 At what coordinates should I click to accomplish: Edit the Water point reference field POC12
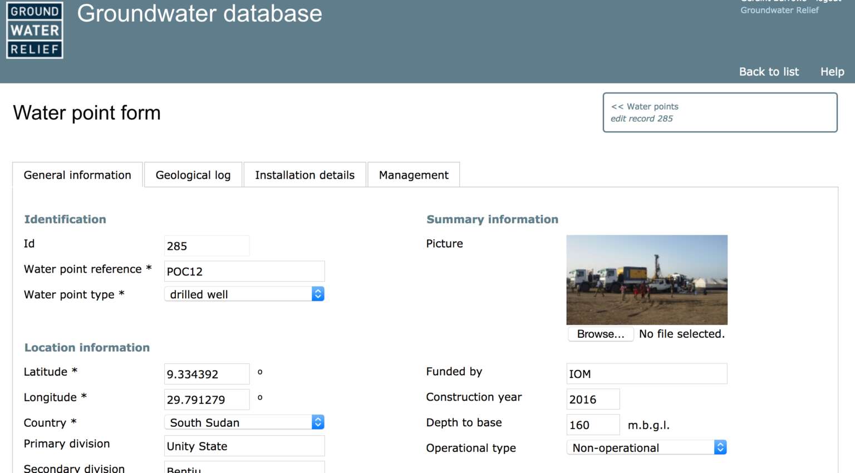(244, 272)
